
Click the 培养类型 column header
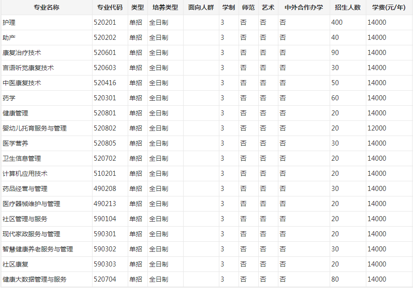(x=165, y=7)
